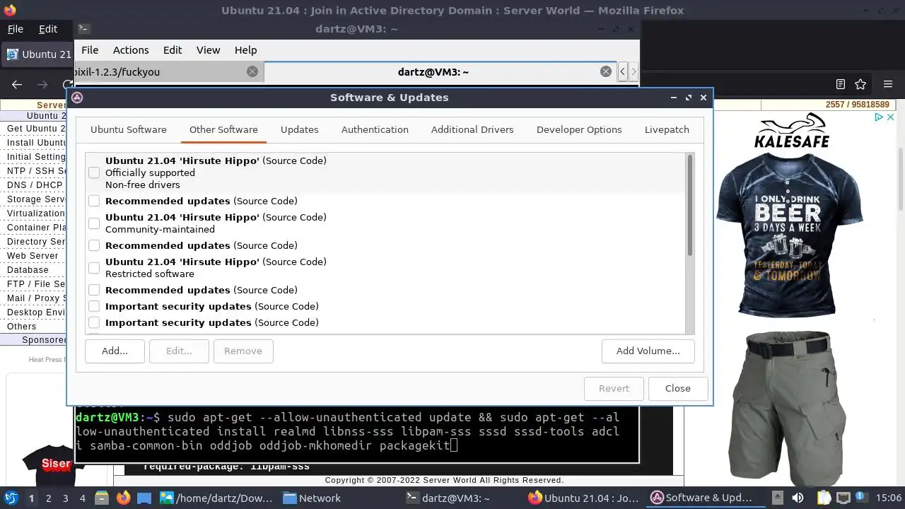
Task: Open Firefox File menu
Action: tap(16, 29)
